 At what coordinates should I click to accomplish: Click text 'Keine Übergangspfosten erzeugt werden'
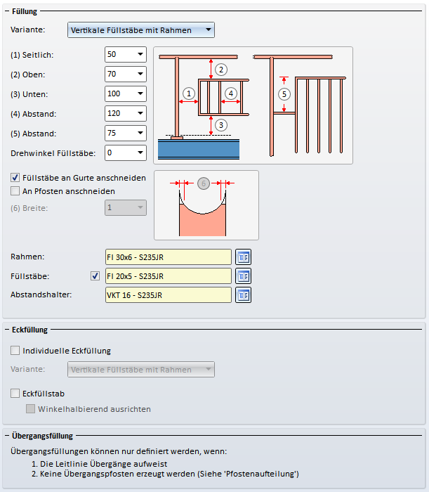[x=117, y=474]
